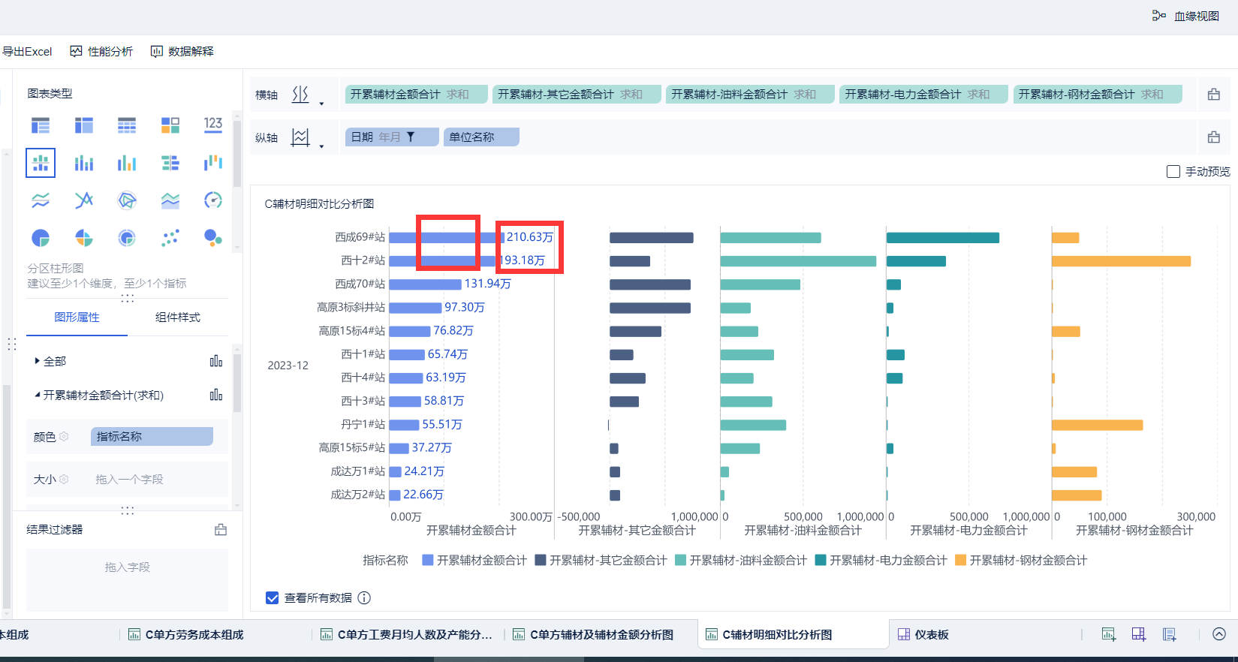
Task: Expand the 全部 section
Action: [x=37, y=361]
